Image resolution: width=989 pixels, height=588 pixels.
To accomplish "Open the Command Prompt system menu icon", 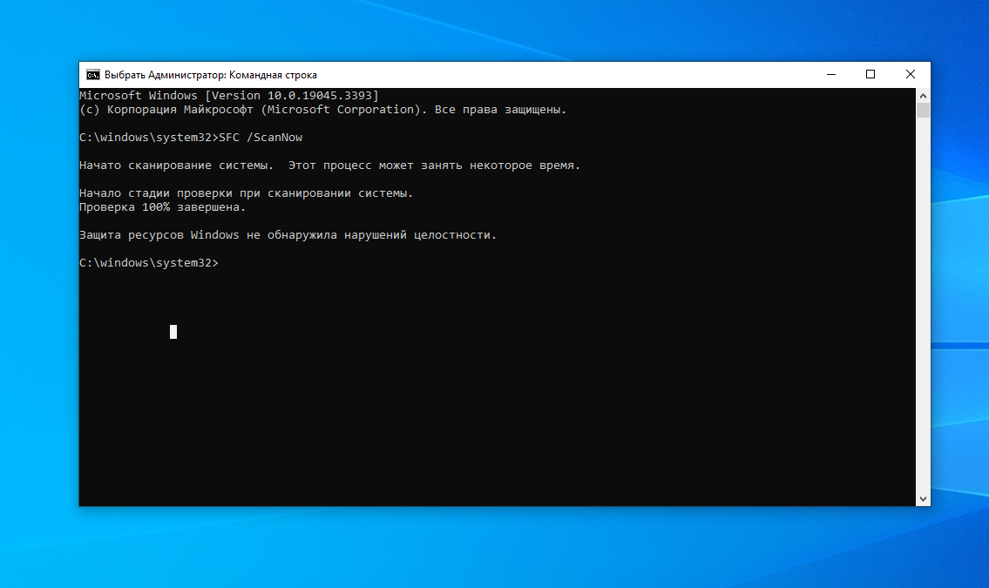I will [x=92, y=75].
